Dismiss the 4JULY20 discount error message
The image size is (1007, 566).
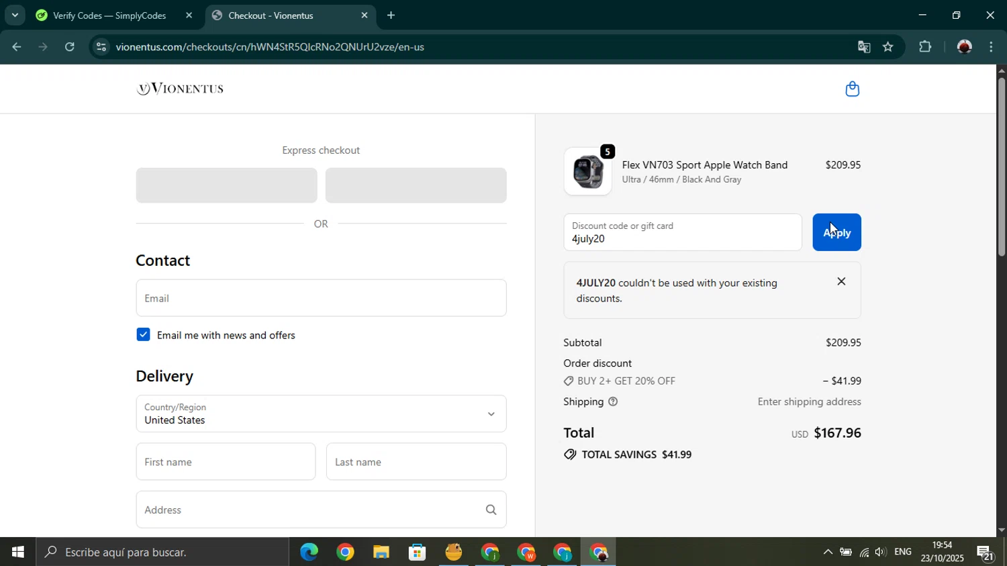click(841, 281)
